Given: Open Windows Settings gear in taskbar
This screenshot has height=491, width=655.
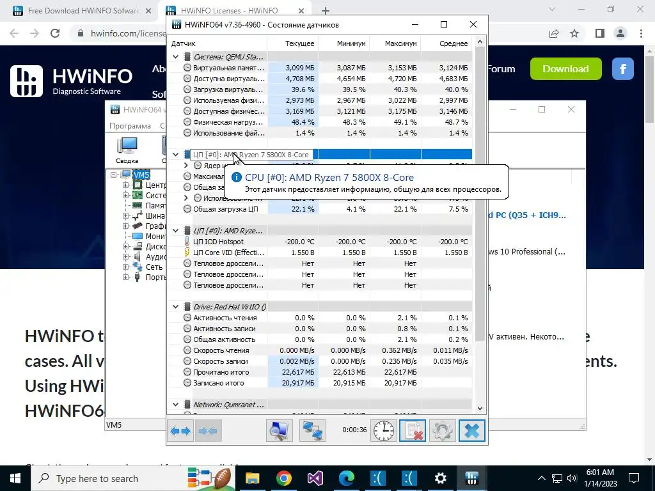Looking at the screenshot, I should [x=440, y=478].
